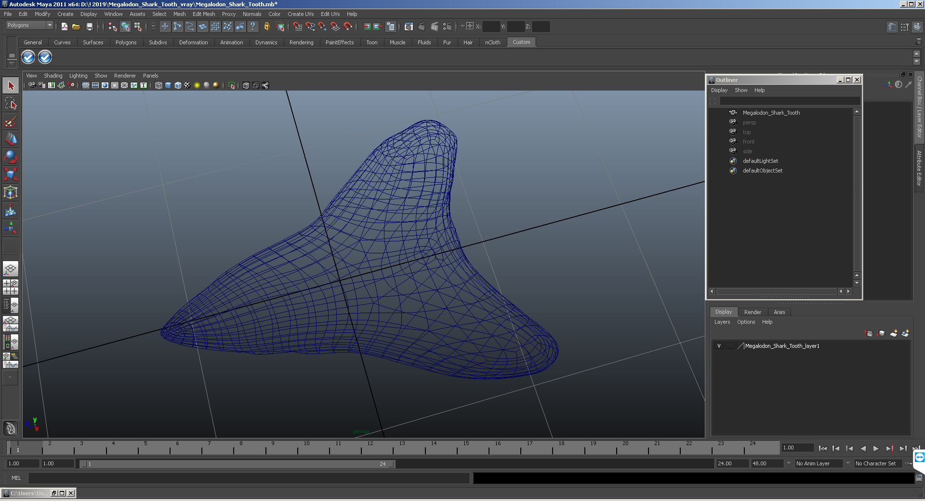Switch to four view layout
Viewport: 925px width, 501px height.
coord(11,287)
